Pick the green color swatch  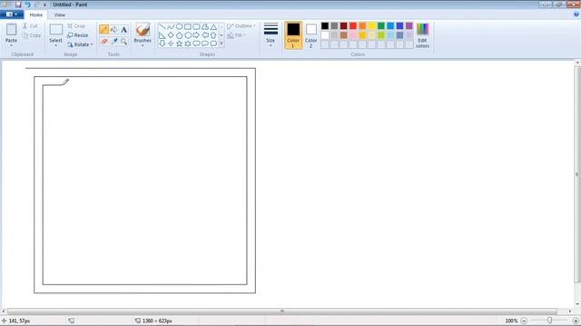pos(381,26)
